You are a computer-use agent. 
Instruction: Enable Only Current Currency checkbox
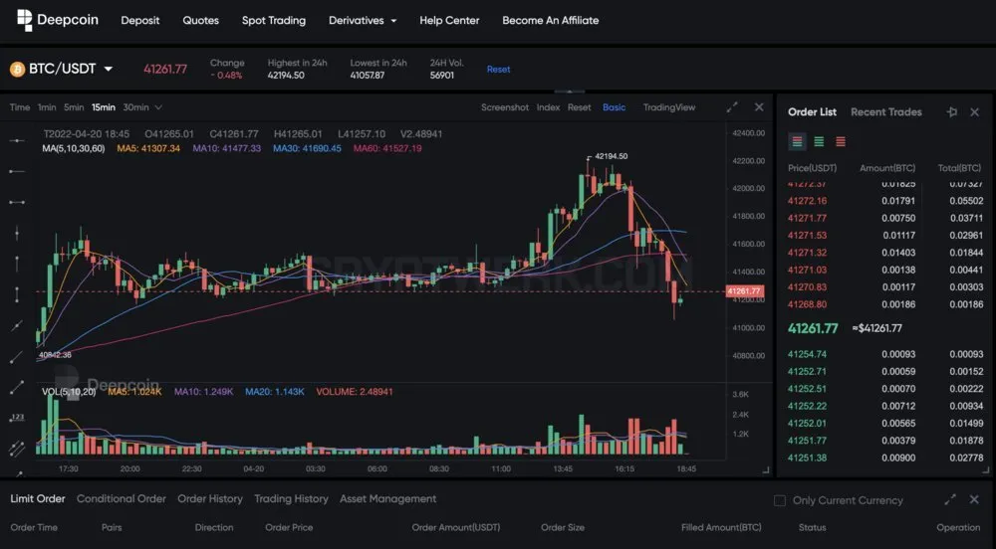coord(780,501)
